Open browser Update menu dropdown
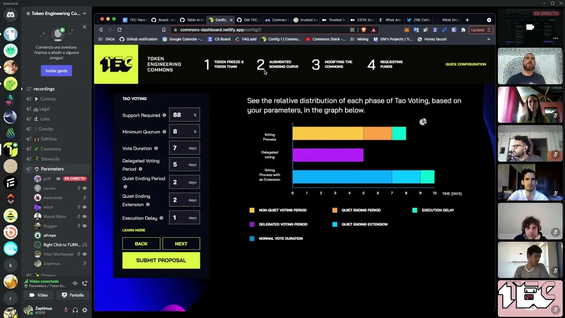 pos(480,30)
